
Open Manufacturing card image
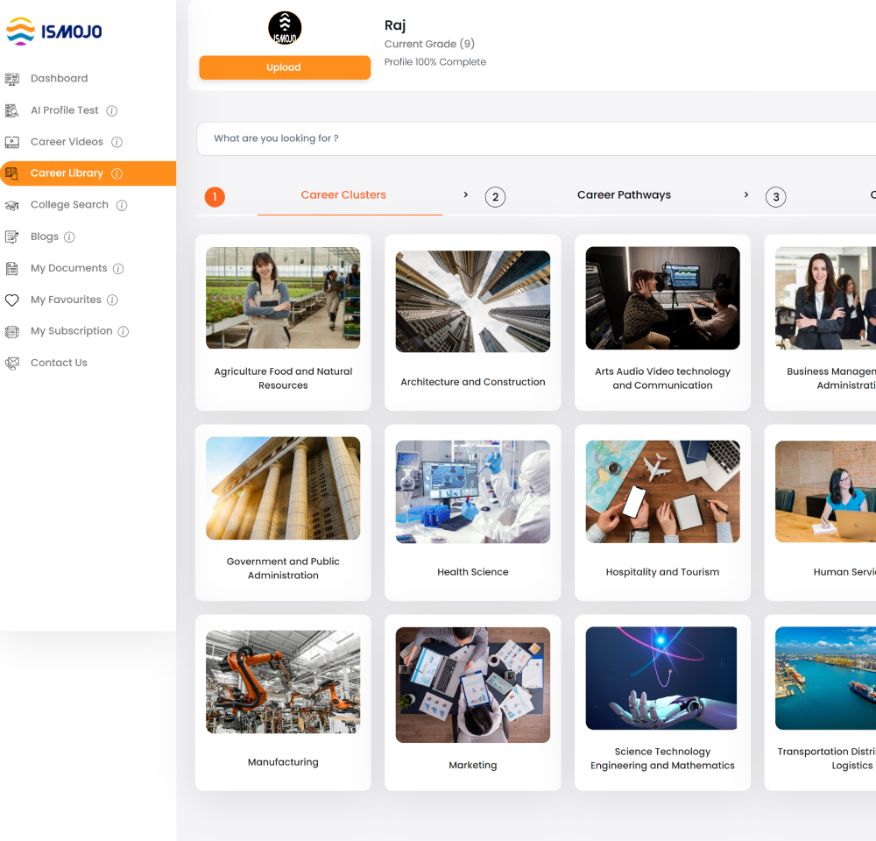pyautogui.click(x=283, y=682)
